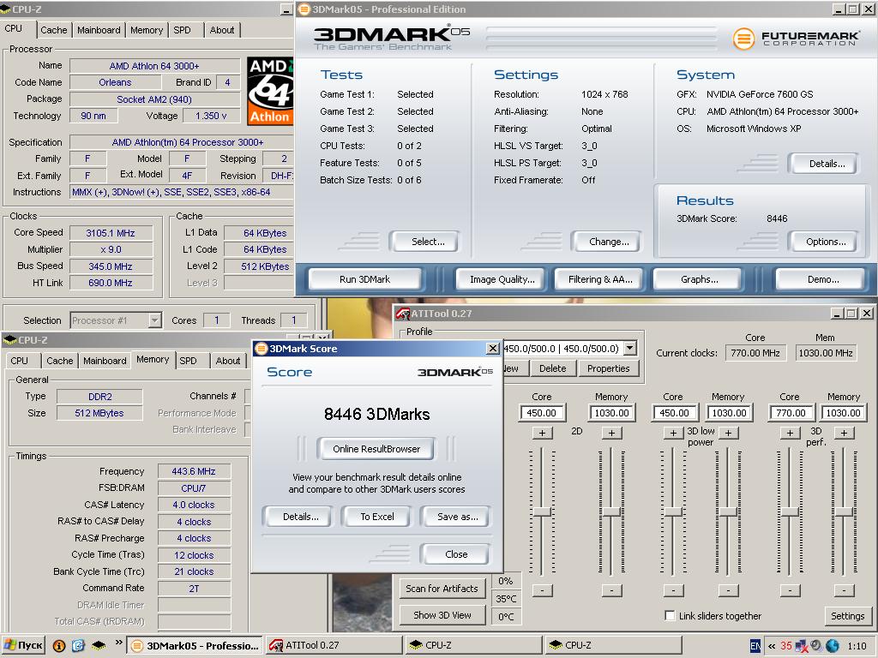
Task: Decrease 2D Core clock with minus button
Action: click(x=542, y=590)
